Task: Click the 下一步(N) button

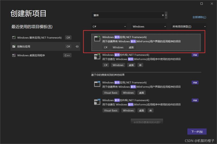Action: point(197,132)
